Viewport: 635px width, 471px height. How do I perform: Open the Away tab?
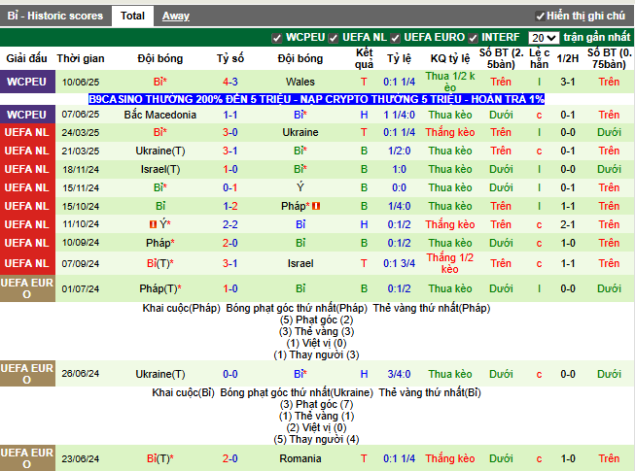pos(176,16)
